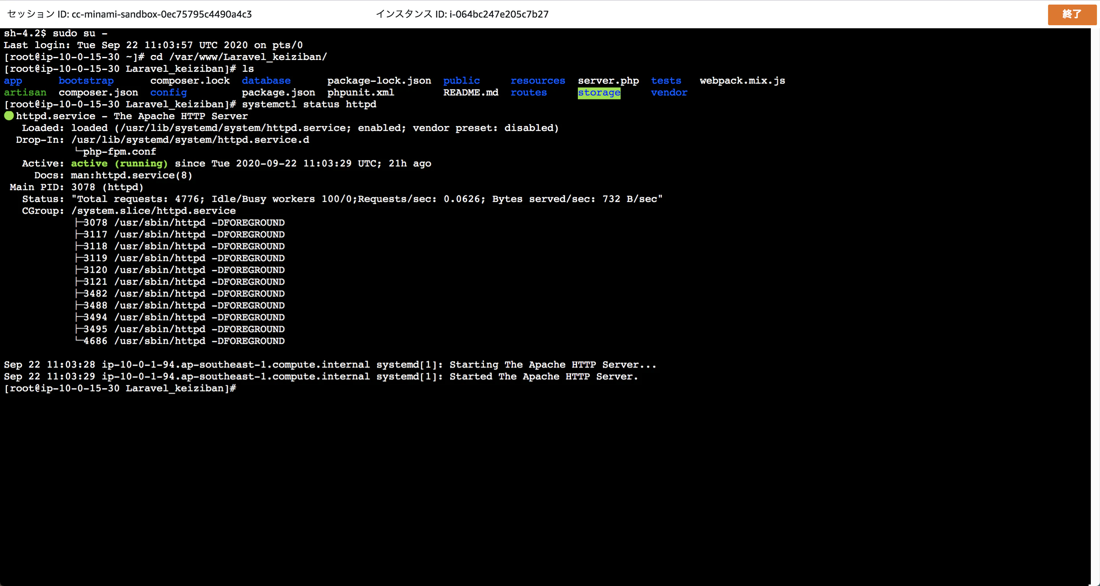Click webpack.mix.js in the listing
The width and height of the screenshot is (1100, 586).
742,81
